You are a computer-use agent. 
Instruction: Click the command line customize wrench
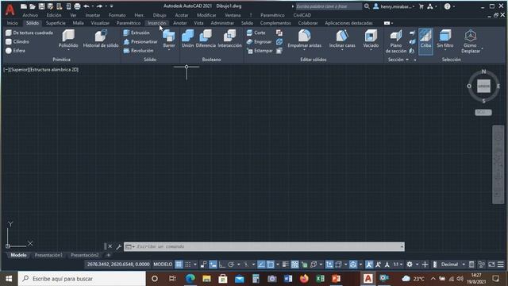tap(118, 247)
